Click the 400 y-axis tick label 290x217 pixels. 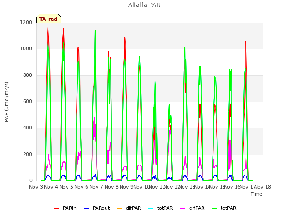point(28,128)
